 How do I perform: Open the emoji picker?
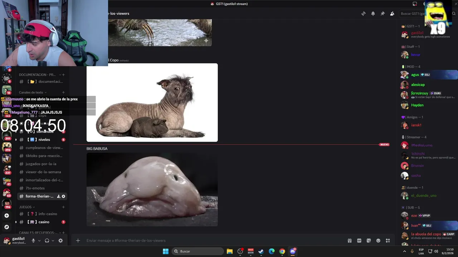[378, 241]
